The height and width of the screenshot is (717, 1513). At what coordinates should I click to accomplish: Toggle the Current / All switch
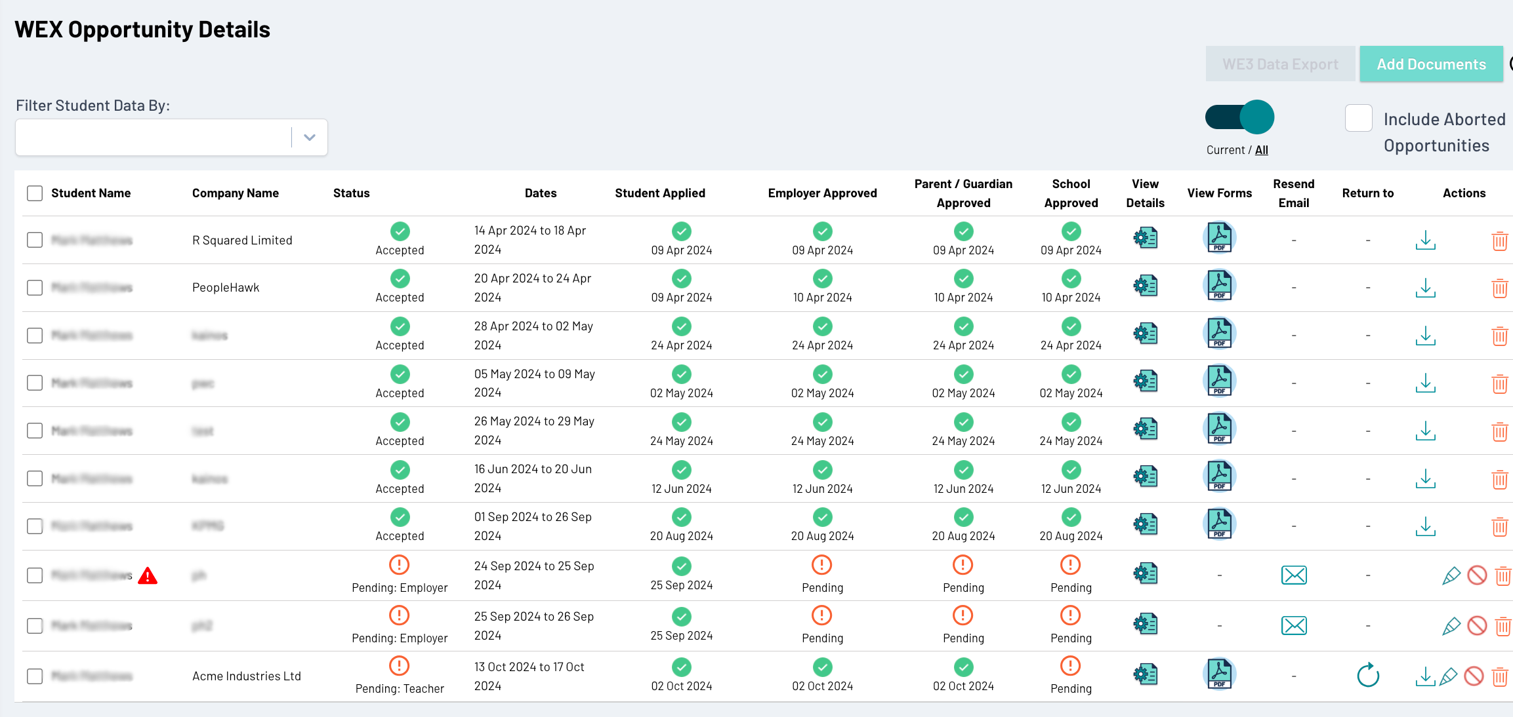pyautogui.click(x=1239, y=118)
